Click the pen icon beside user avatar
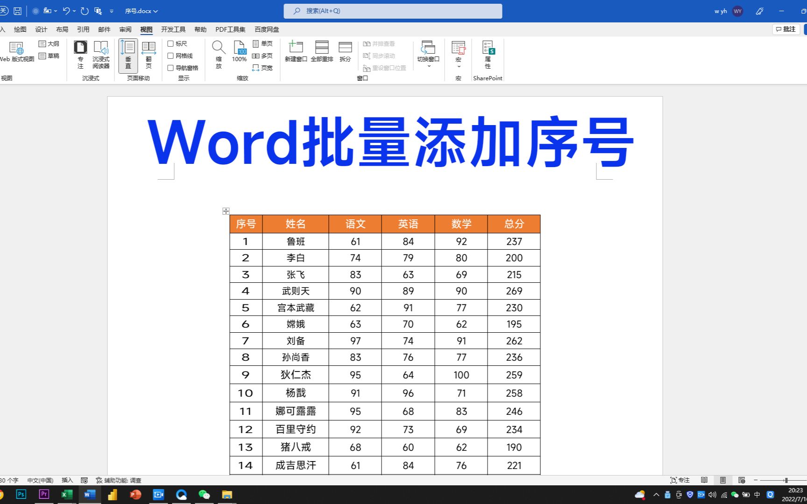 (760, 11)
